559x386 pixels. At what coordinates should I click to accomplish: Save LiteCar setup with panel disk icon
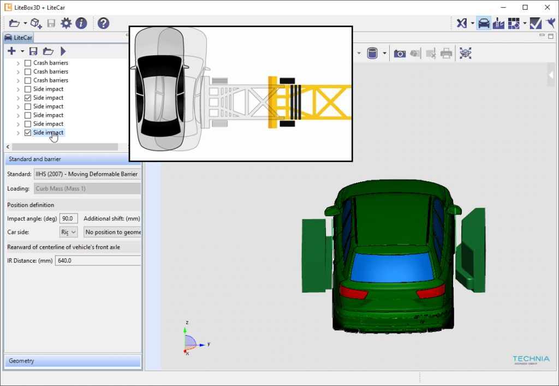point(33,51)
